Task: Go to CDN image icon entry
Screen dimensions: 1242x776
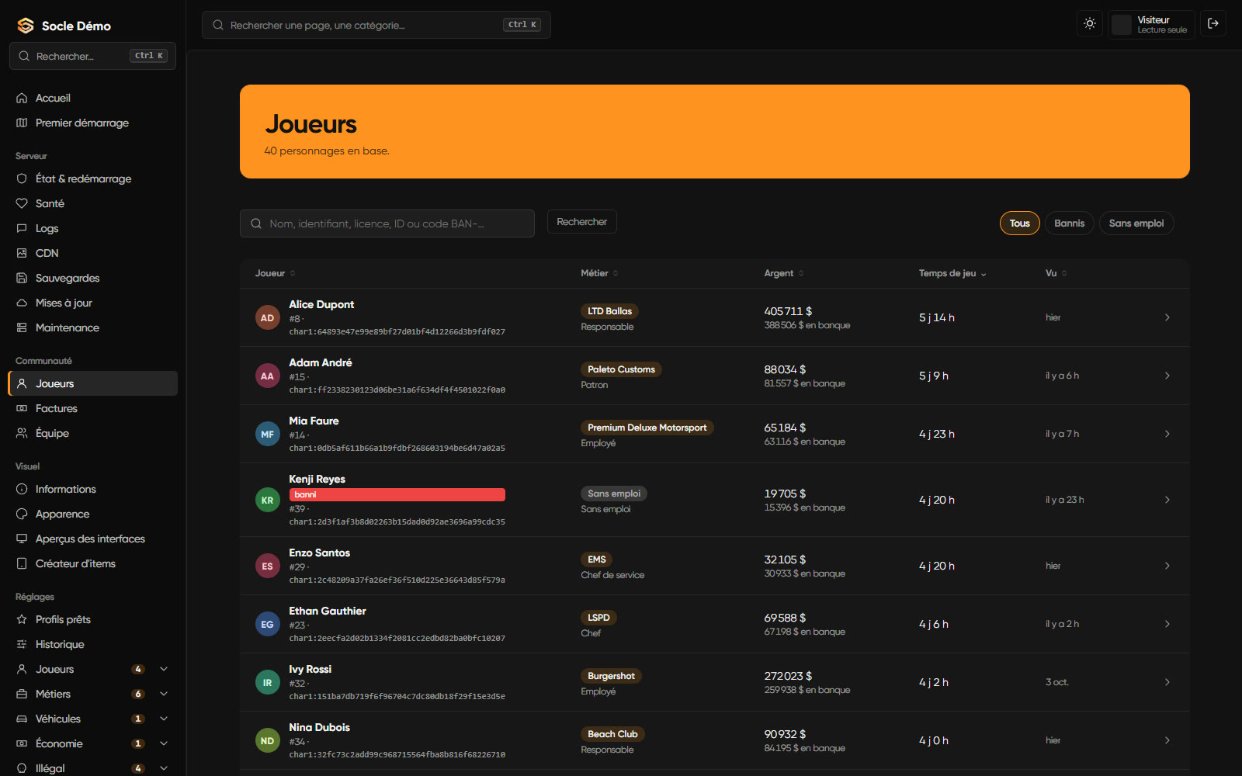Action: tap(22, 253)
